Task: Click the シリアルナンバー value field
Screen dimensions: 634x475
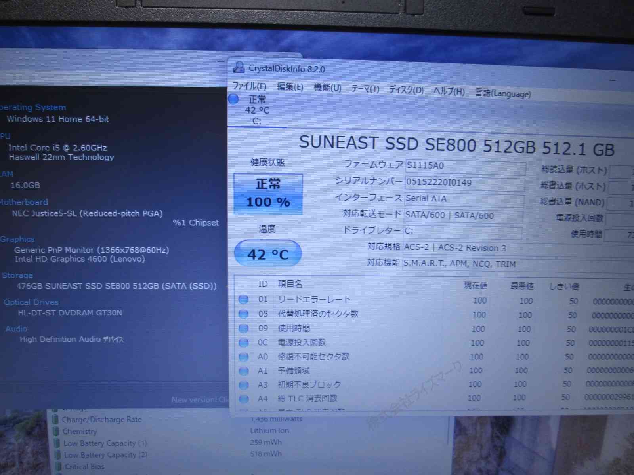Action: tap(464, 184)
